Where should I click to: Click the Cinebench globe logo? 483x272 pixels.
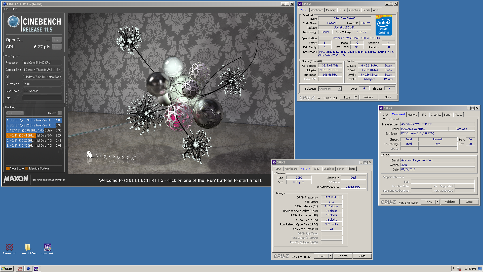point(13,22)
